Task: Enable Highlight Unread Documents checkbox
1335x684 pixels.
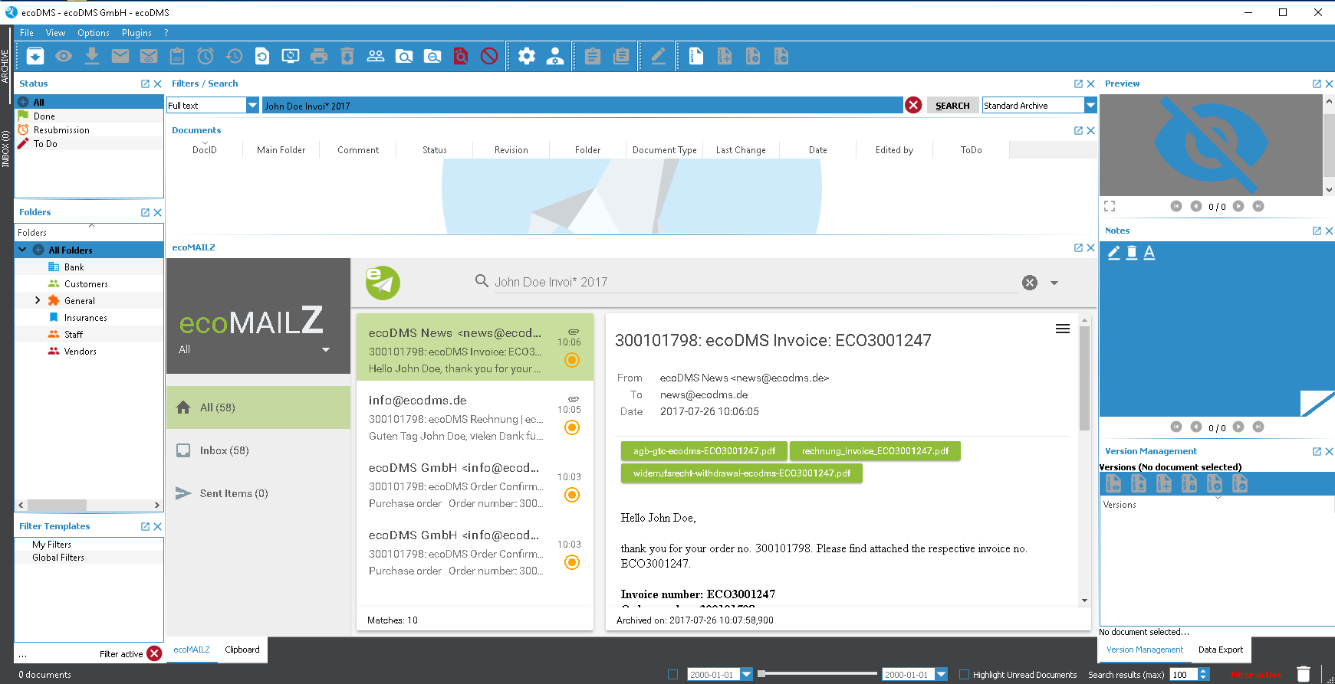Action: coord(965,675)
